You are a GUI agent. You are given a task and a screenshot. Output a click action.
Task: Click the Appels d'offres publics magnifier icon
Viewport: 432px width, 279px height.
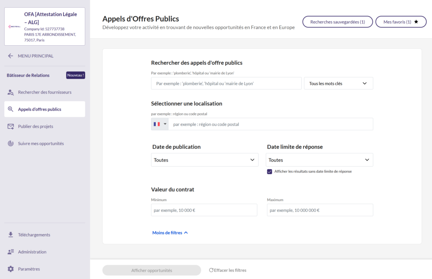(10, 109)
